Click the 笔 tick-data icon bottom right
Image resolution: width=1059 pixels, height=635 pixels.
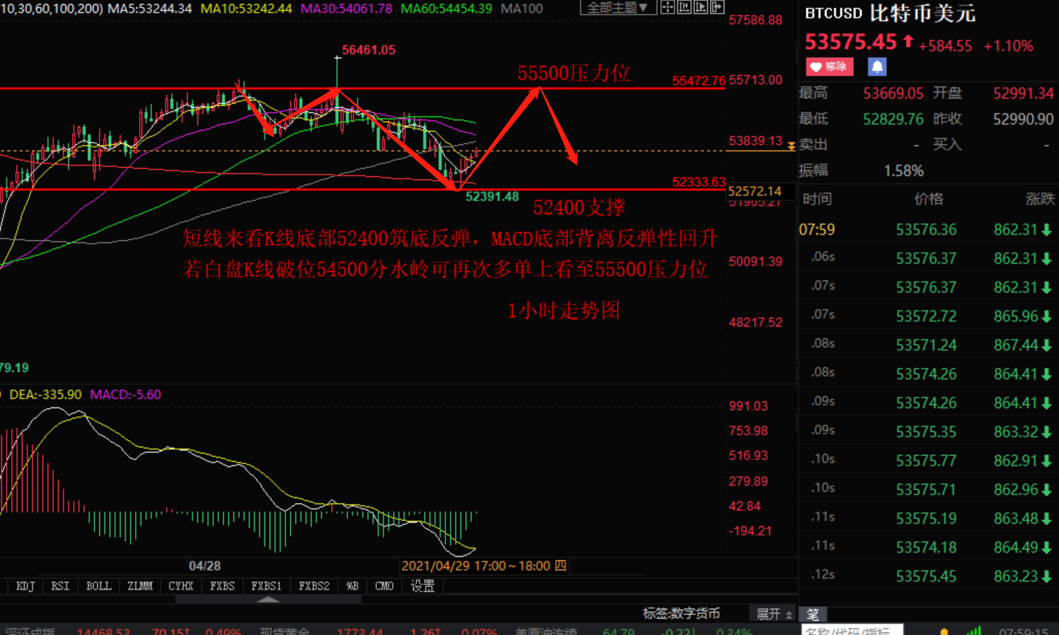812,614
